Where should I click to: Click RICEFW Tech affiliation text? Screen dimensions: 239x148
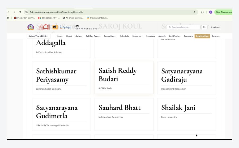point(105,89)
